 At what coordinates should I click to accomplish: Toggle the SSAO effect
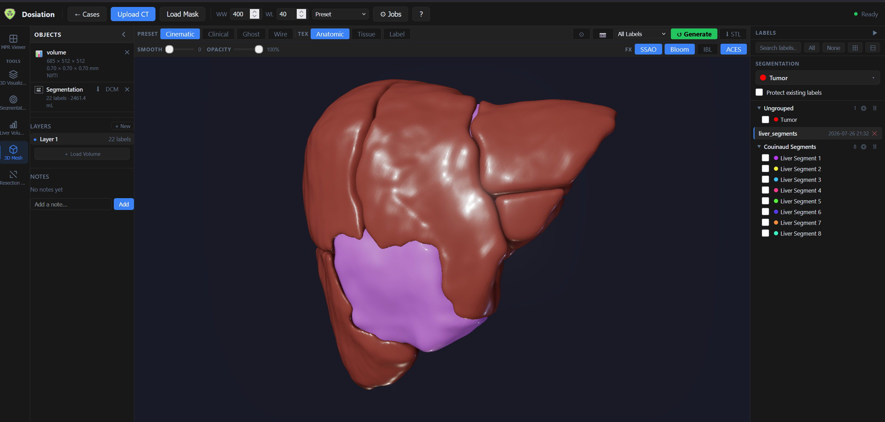(x=648, y=49)
